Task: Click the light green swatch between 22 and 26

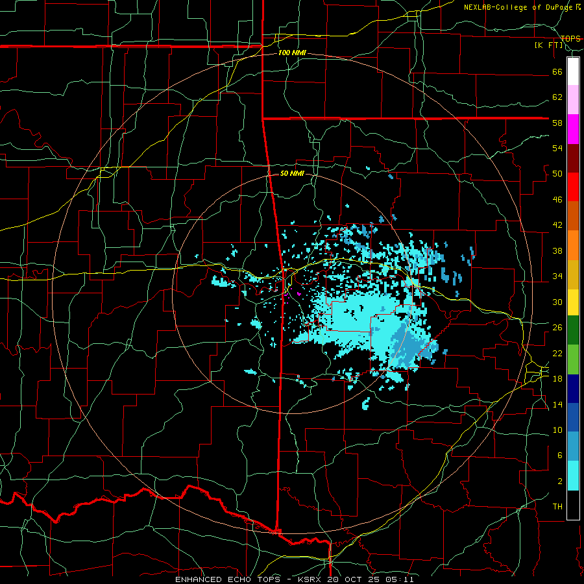Action: pos(573,359)
